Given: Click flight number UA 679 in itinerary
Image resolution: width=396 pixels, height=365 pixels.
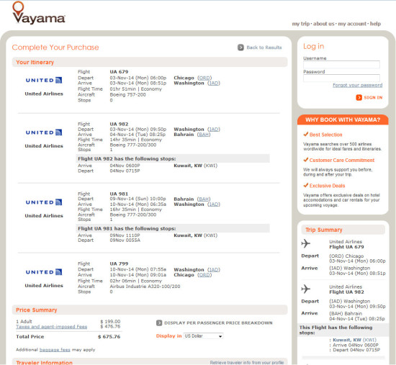Looking at the screenshot, I should click(x=119, y=72).
